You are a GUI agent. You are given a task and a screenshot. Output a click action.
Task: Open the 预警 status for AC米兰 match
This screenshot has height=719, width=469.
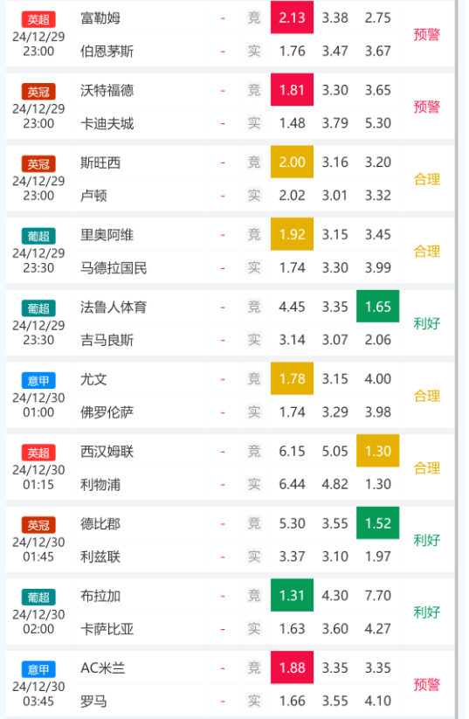[x=427, y=685]
